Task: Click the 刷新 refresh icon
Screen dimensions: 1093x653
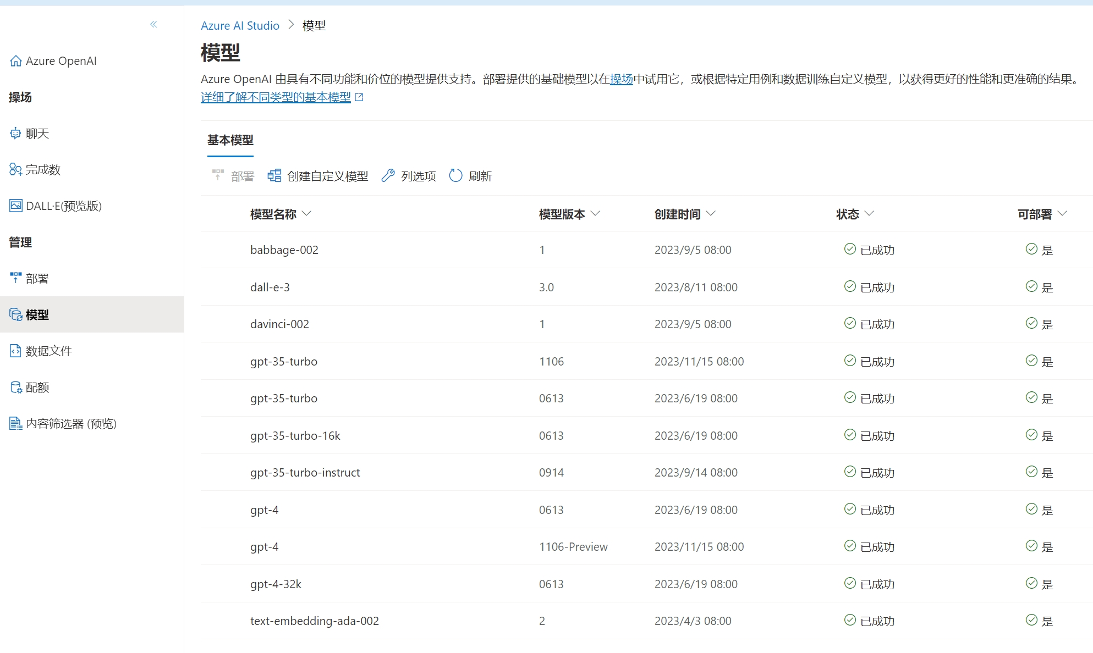Action: [455, 176]
